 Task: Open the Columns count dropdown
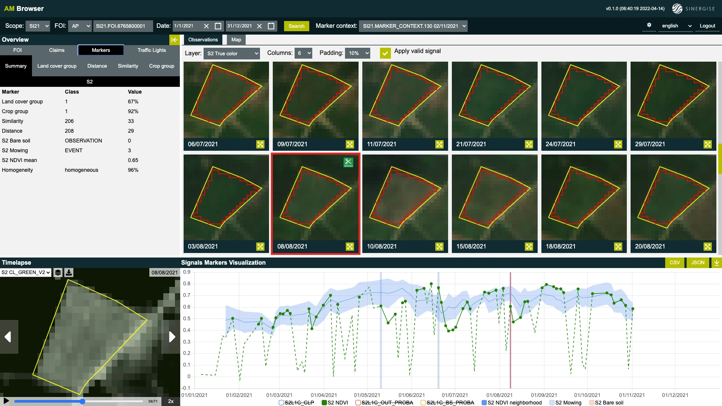[x=303, y=53]
